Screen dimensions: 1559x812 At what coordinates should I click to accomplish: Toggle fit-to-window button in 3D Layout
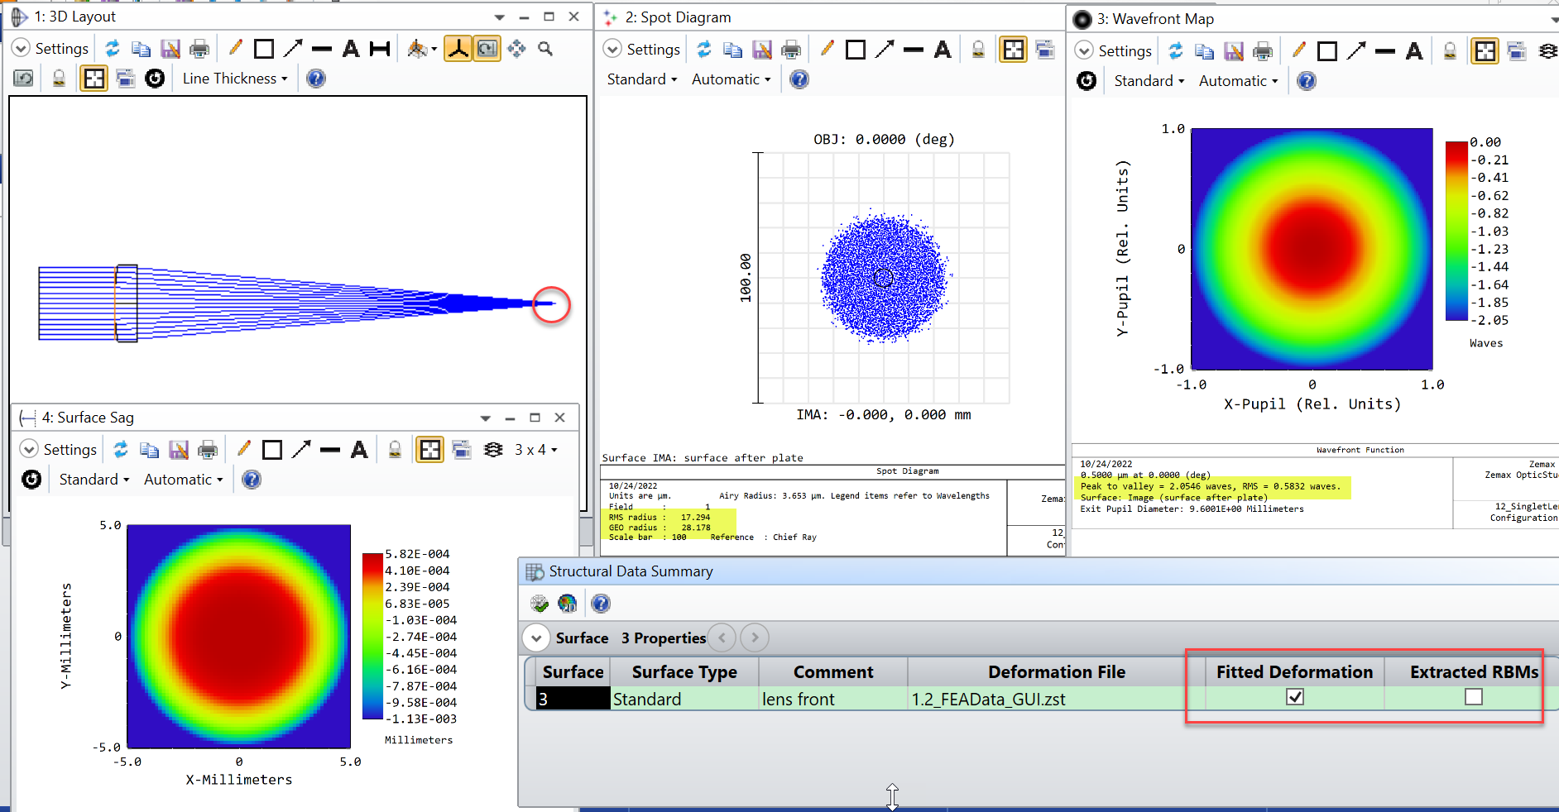click(94, 79)
